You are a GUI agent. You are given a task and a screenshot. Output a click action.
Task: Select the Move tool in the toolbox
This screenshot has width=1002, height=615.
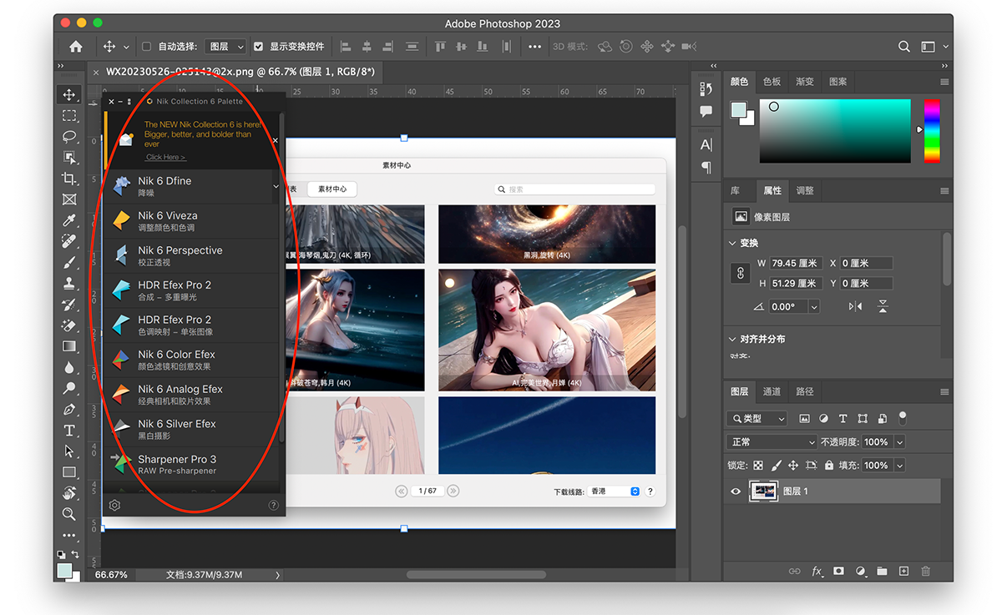(x=69, y=94)
